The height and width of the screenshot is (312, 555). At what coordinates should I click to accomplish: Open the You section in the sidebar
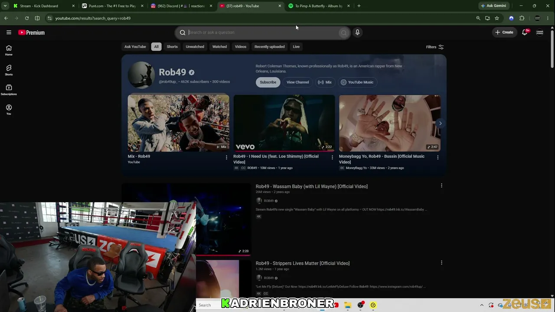(x=9, y=110)
